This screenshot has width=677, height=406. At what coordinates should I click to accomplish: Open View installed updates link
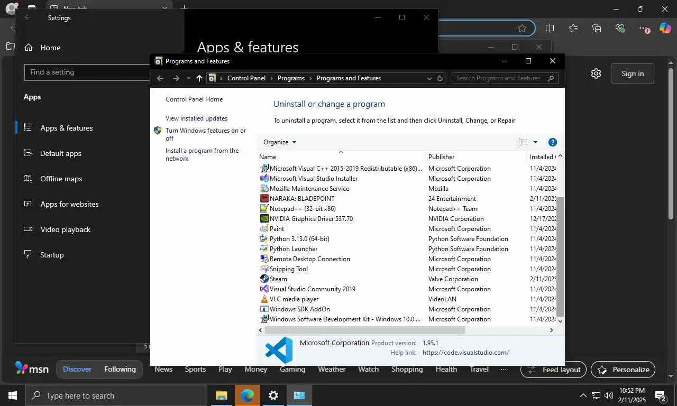coord(196,118)
